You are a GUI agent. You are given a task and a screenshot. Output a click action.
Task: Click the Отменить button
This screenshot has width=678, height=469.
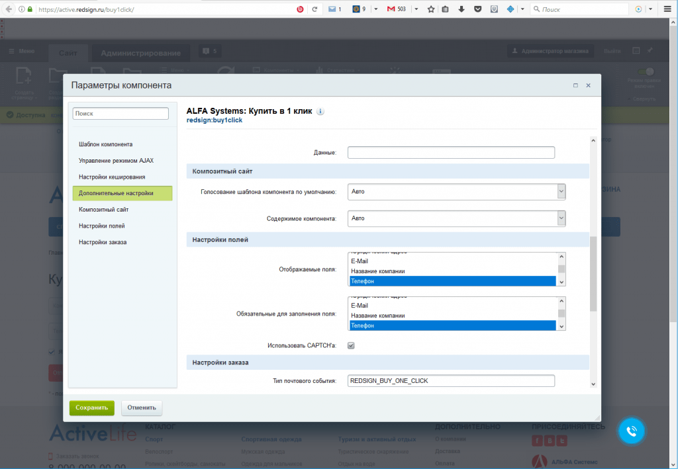coord(142,407)
